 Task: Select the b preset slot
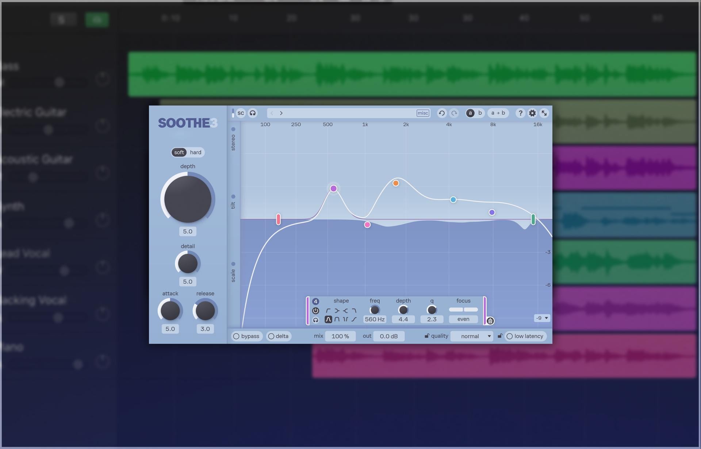pos(480,113)
